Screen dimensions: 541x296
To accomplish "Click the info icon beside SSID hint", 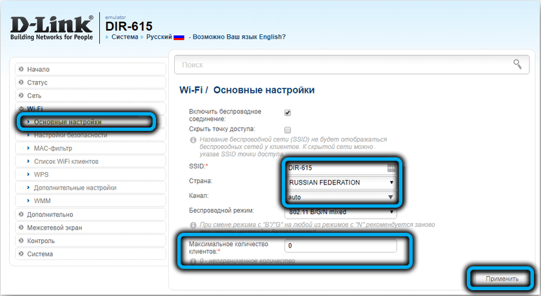I will (x=192, y=139).
